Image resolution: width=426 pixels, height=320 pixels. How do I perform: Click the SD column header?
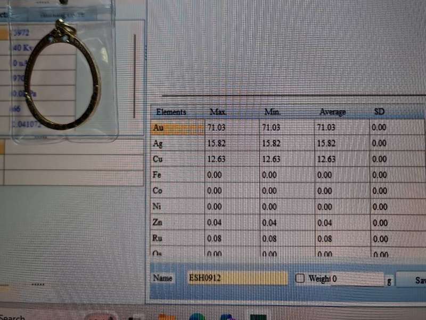[379, 112]
